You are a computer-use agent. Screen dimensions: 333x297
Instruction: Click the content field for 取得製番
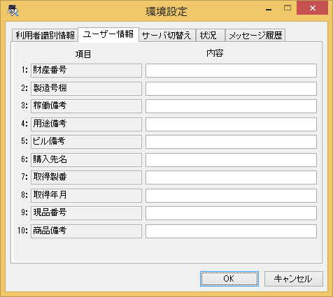(231, 178)
